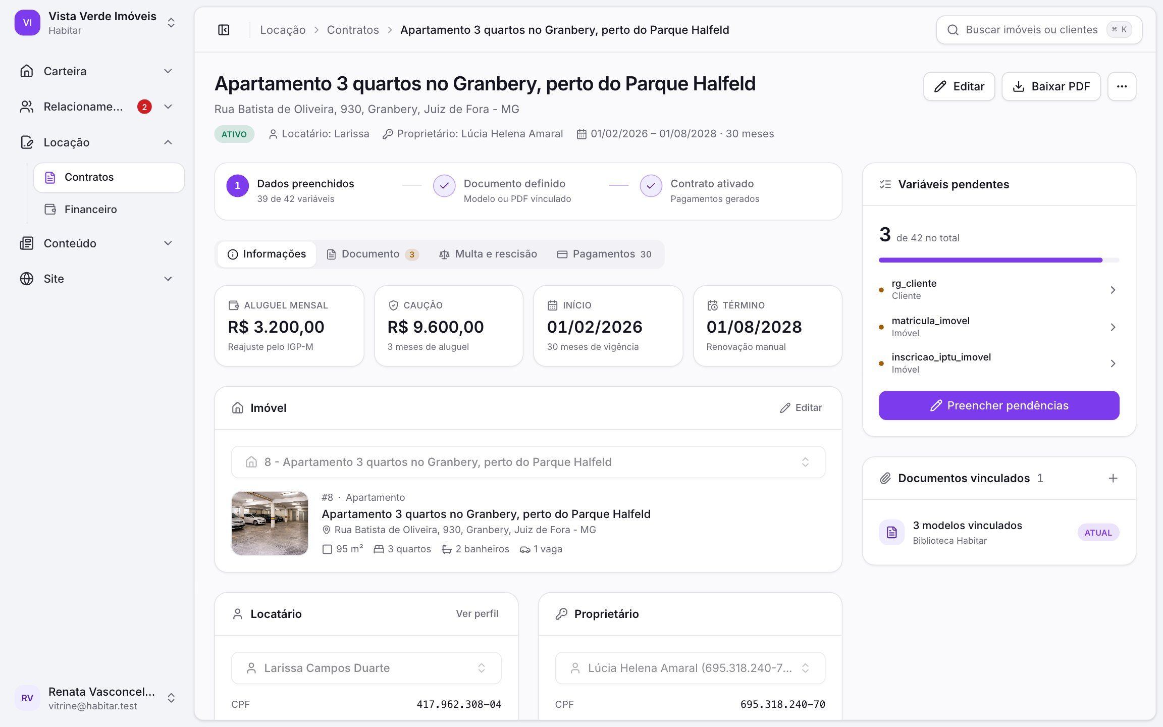Expand the Conteúdo menu chevron
The height and width of the screenshot is (727, 1163).
click(x=168, y=243)
